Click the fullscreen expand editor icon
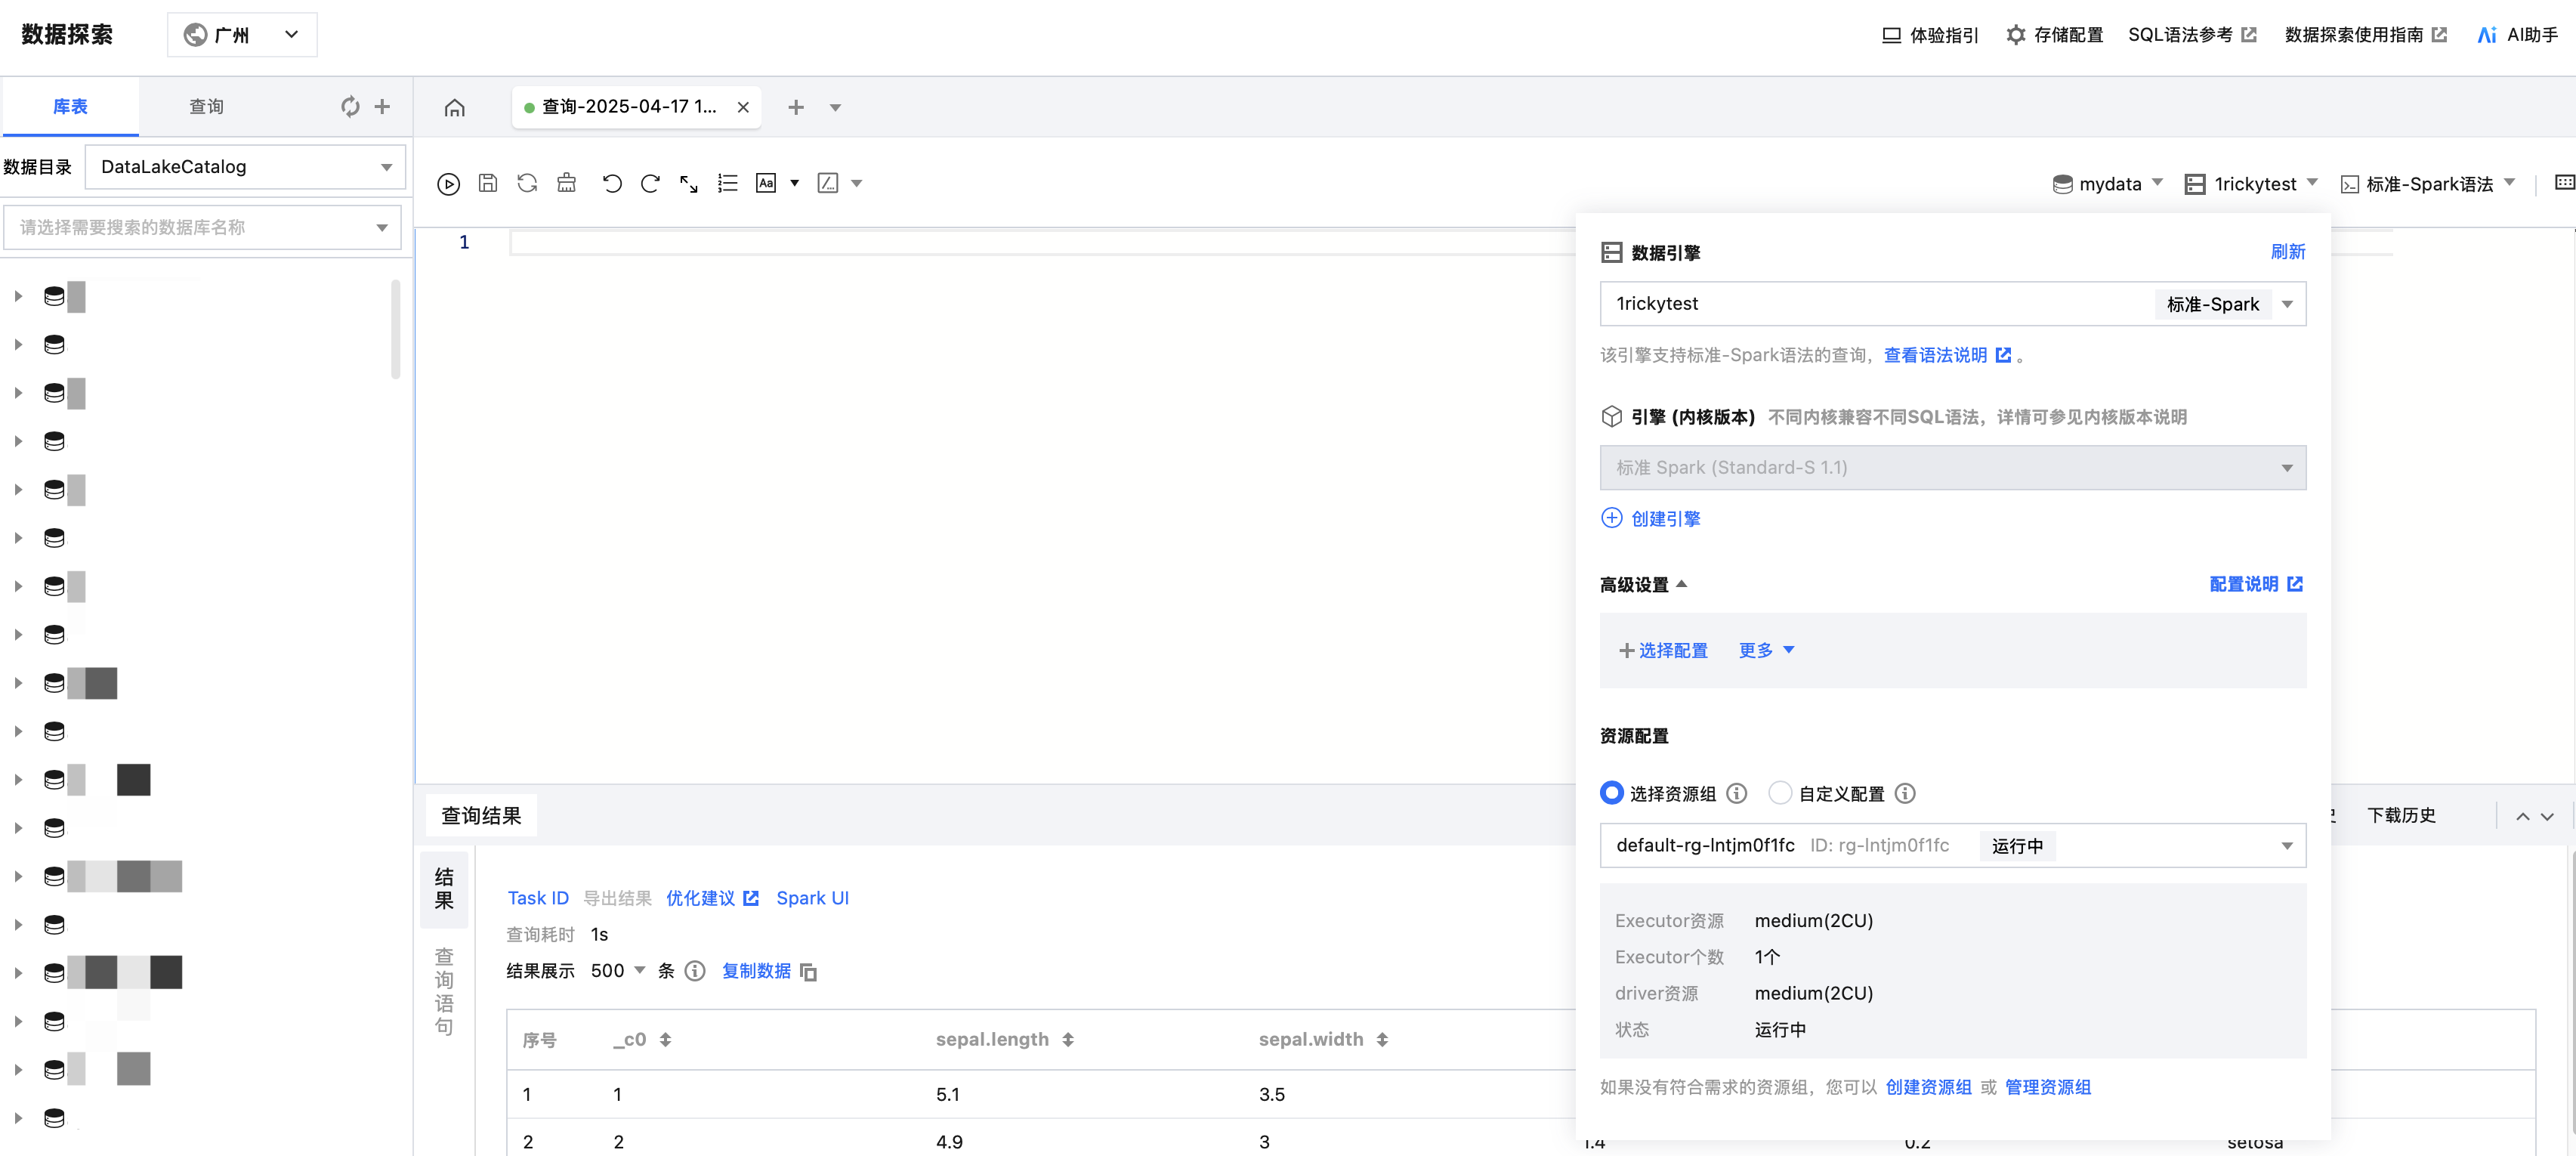Viewport: 2576px width, 1156px height. point(689,183)
